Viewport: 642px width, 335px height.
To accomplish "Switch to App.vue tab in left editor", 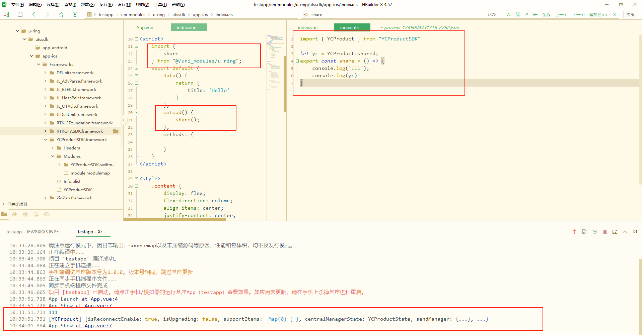I will tap(145, 27).
